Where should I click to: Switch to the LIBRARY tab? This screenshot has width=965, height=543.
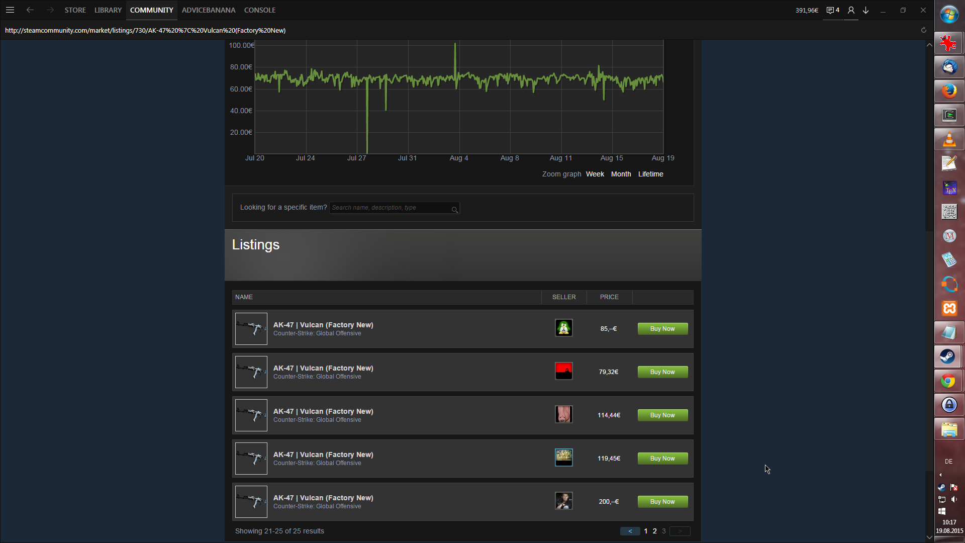coord(108,10)
